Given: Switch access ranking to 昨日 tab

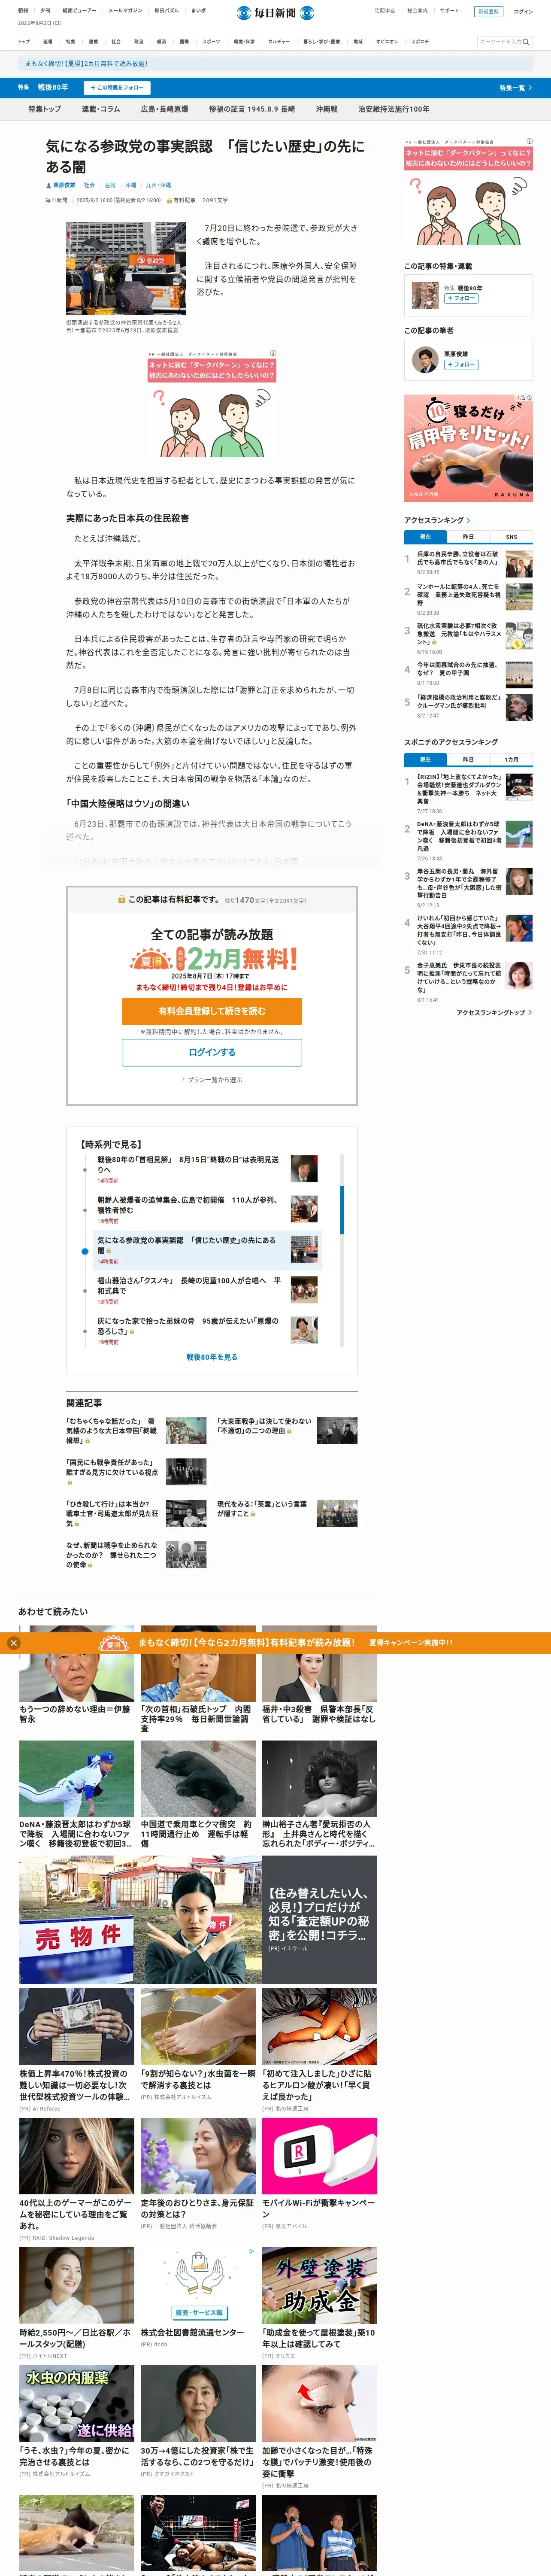Looking at the screenshot, I should point(468,537).
